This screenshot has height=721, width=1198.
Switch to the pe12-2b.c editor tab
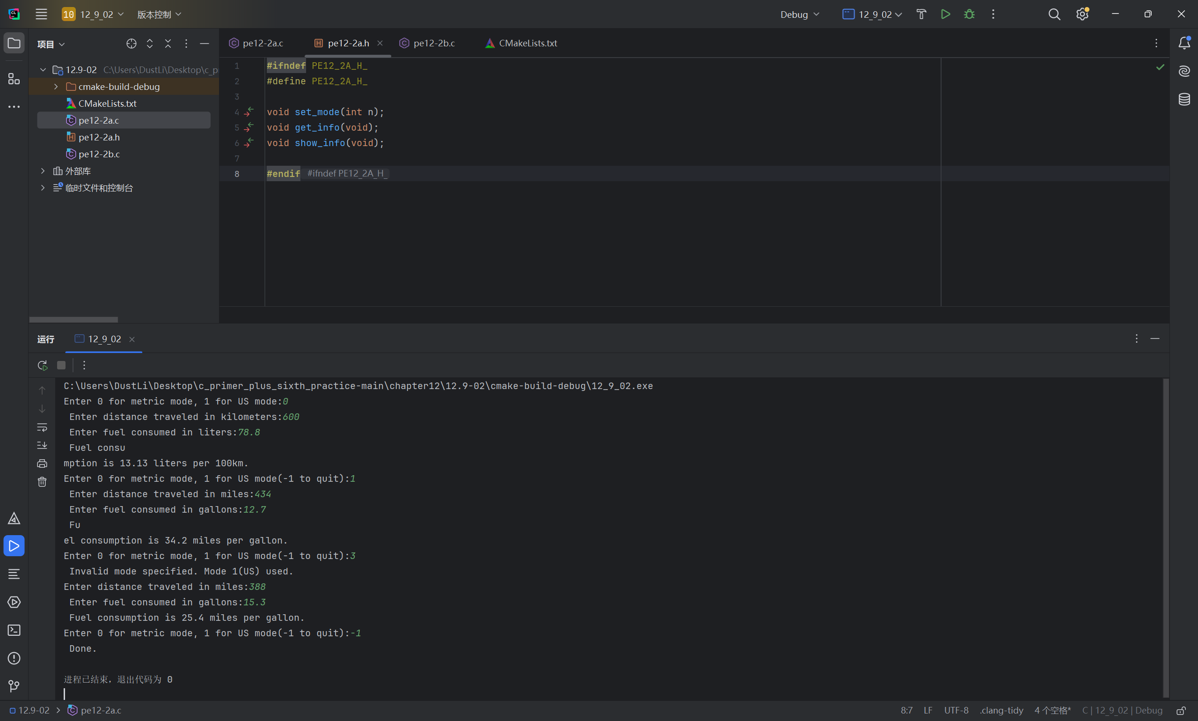click(x=434, y=43)
